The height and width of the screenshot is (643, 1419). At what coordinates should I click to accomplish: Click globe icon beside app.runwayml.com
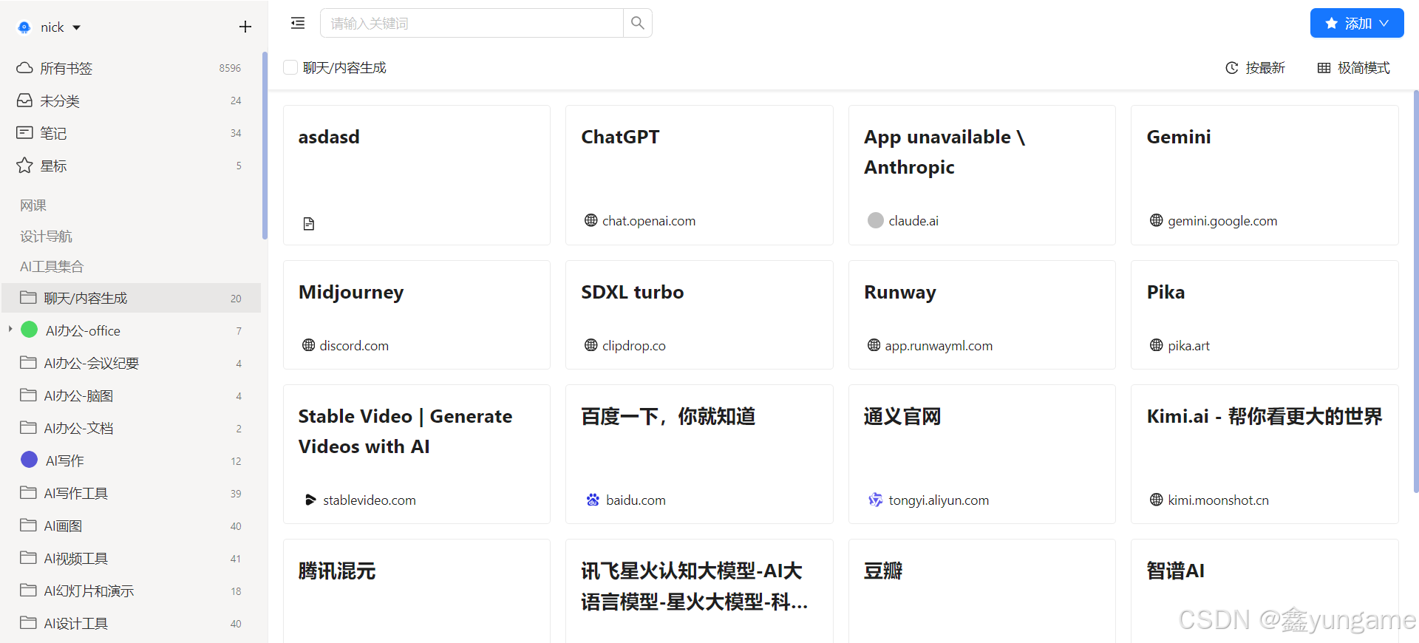click(874, 345)
